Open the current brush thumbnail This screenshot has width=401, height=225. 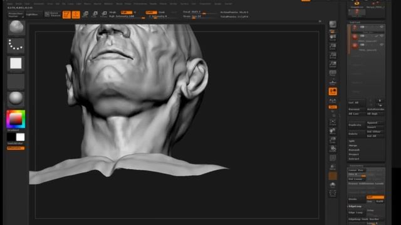tap(16, 27)
